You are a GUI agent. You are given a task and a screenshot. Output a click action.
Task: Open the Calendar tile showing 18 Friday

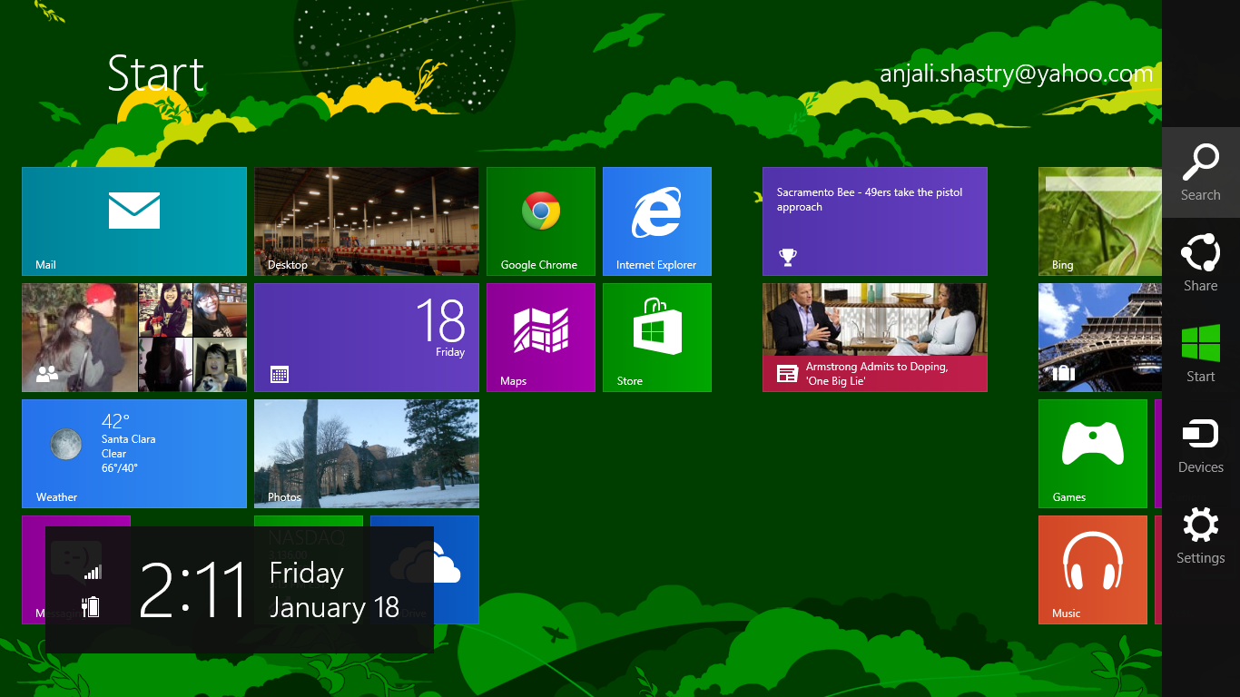pyautogui.click(x=366, y=337)
